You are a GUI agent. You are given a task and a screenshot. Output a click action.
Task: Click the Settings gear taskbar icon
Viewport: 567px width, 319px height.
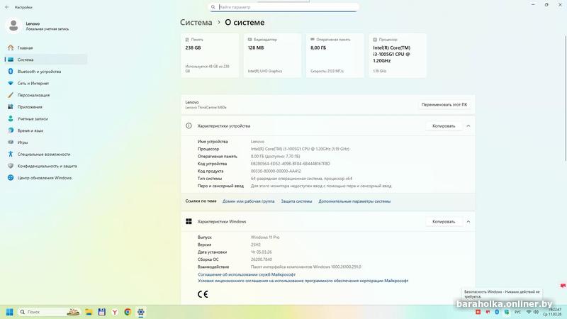140,312
